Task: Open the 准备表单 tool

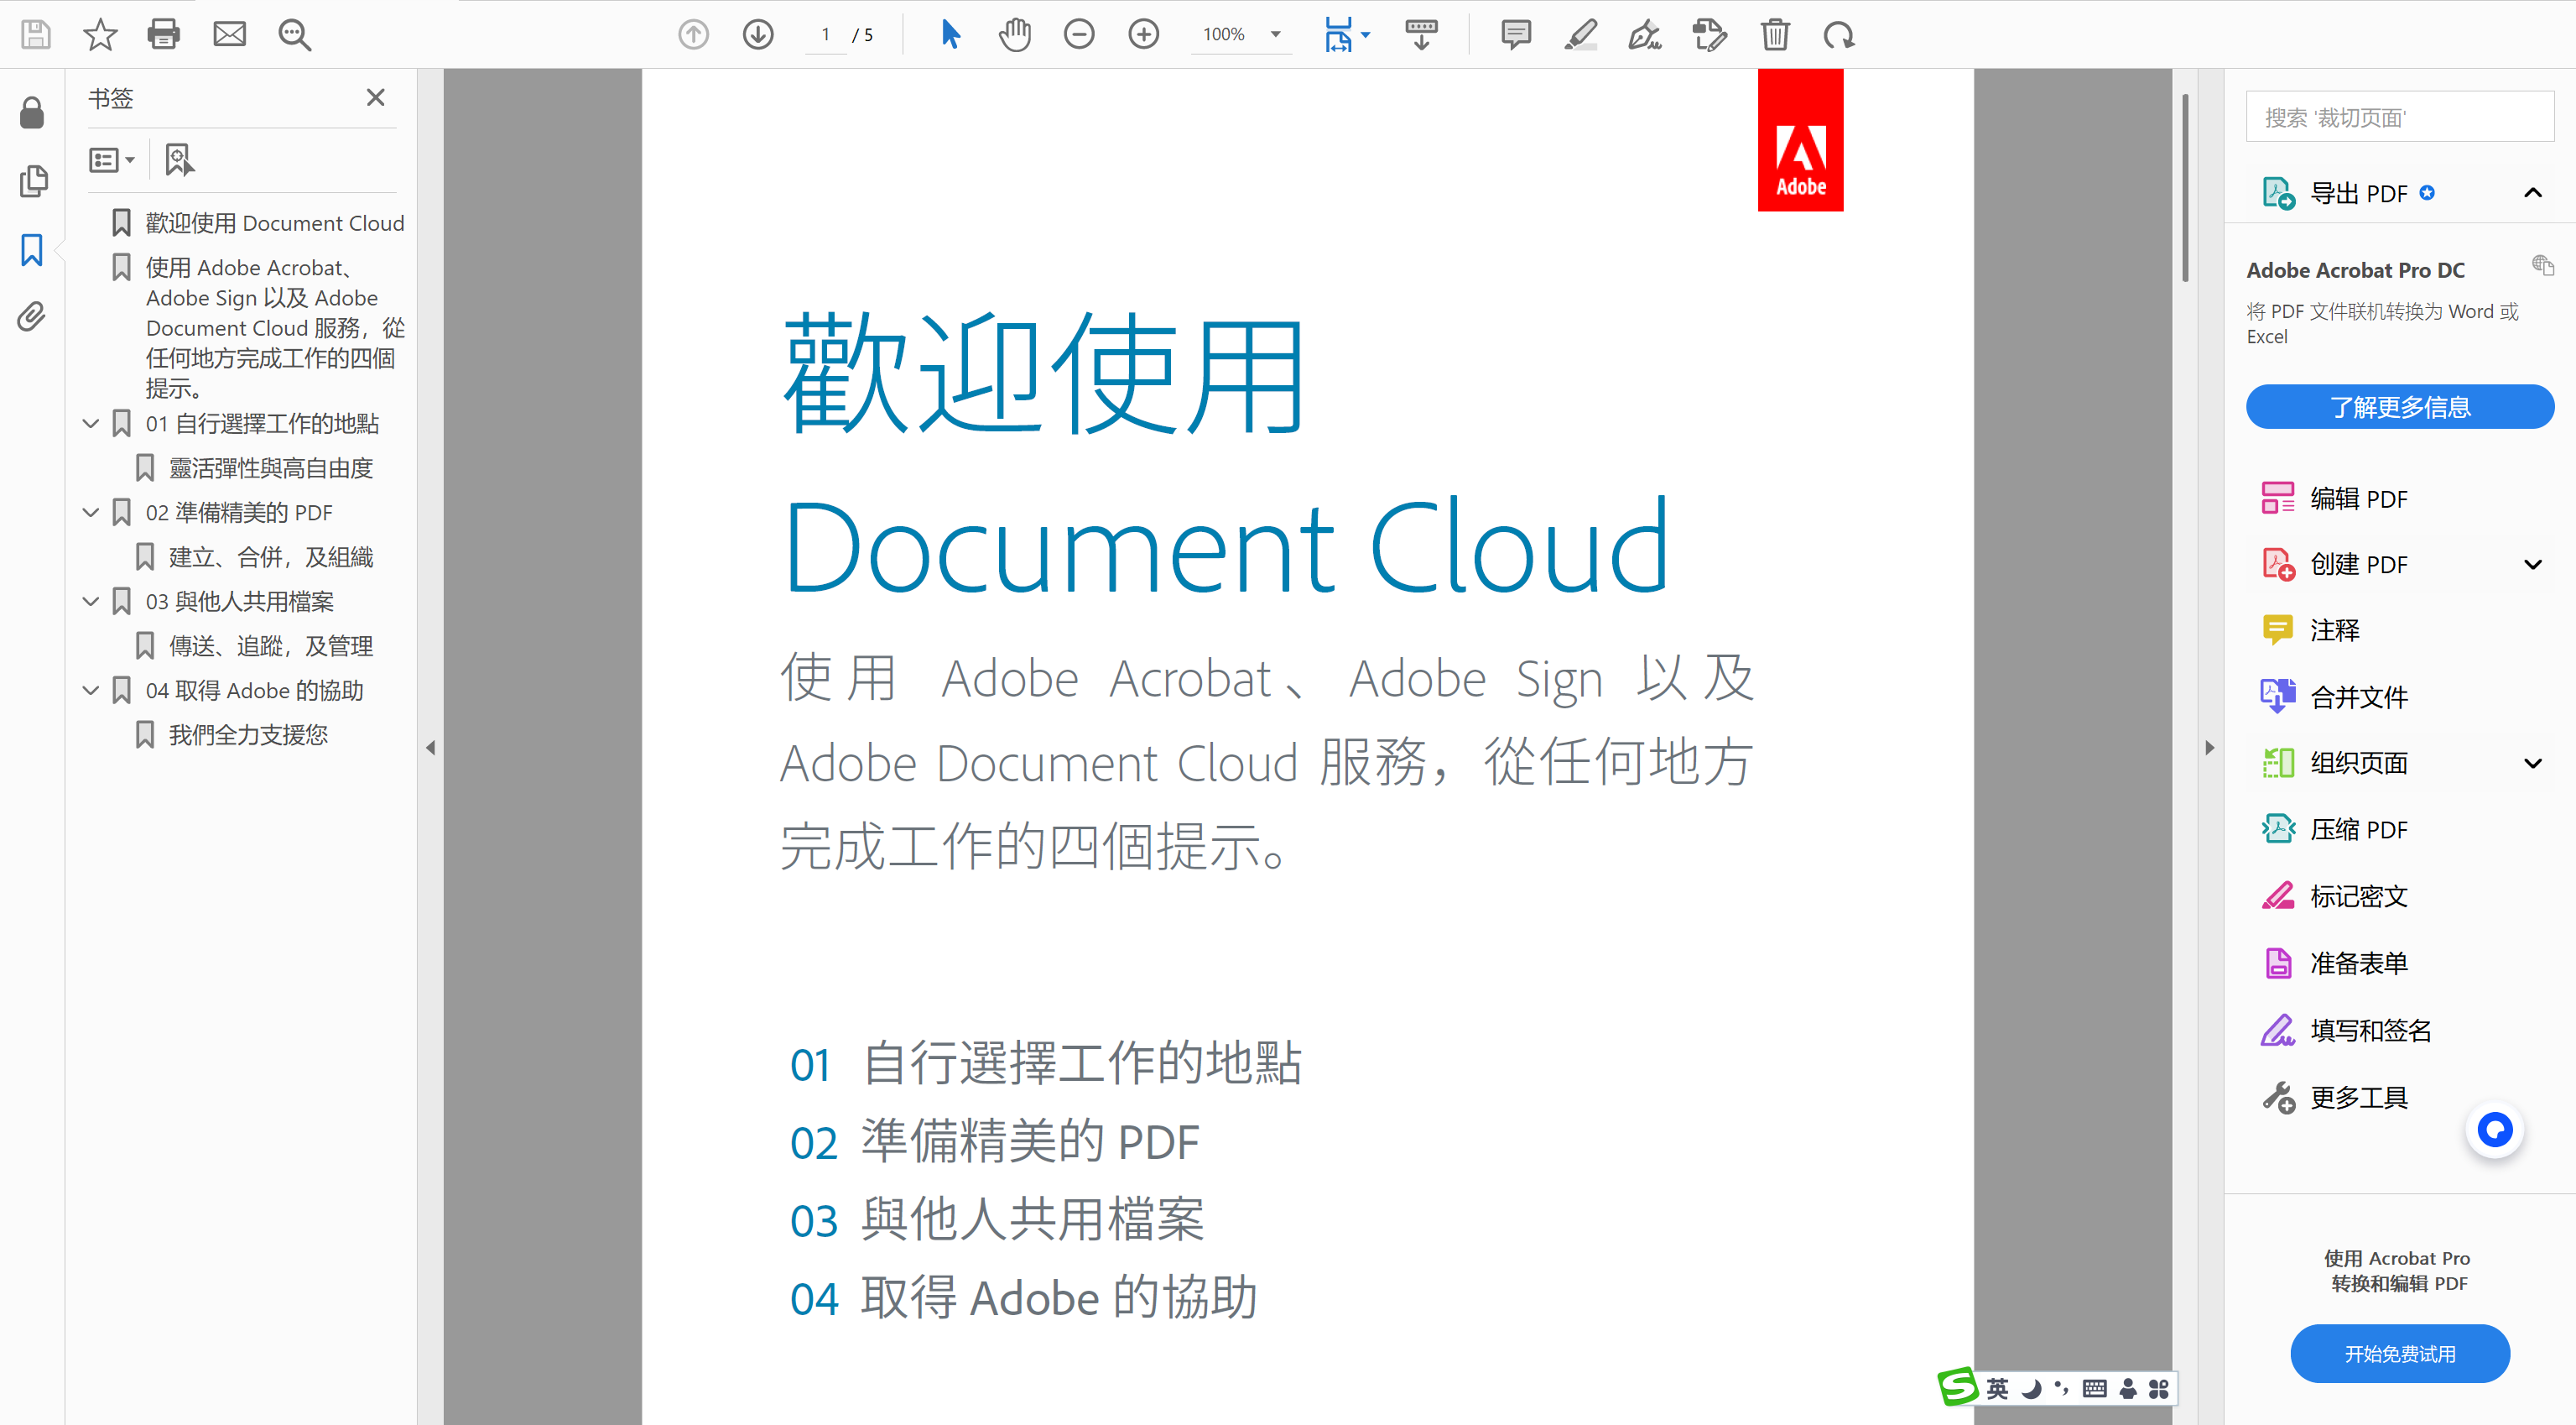Action: pyautogui.click(x=2360, y=963)
